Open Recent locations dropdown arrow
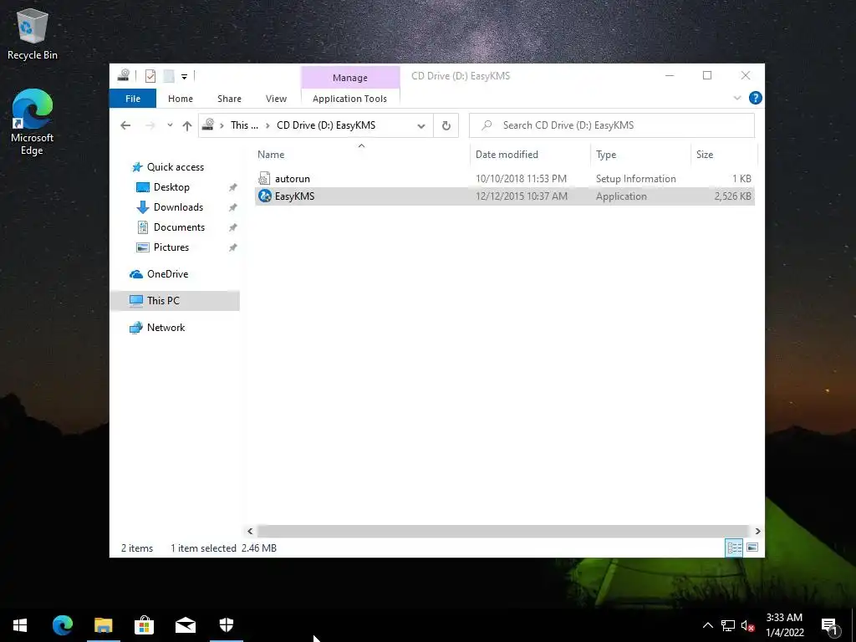Screen dimensions: 856x642 tap(170, 125)
